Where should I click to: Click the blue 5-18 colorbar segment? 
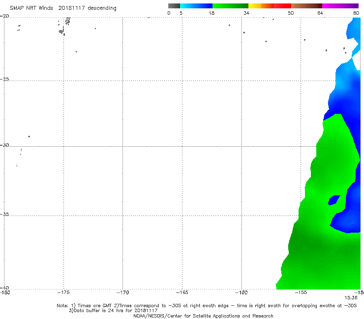click(196, 6)
